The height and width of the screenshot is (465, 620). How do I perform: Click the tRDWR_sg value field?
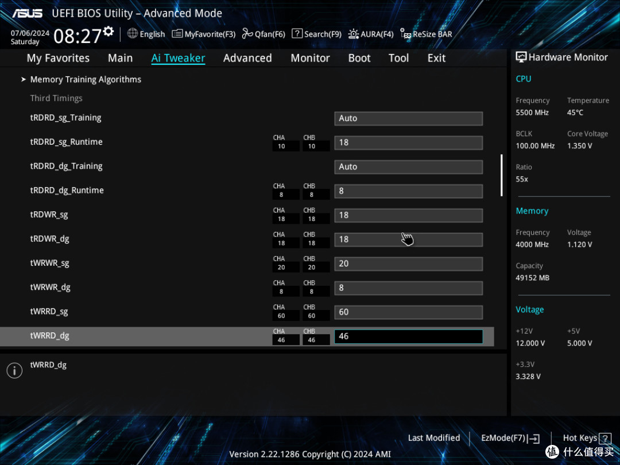(409, 215)
